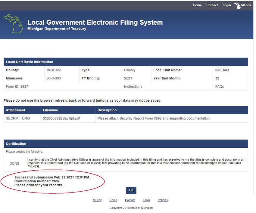Click the Successful submission timestamp line
The image size is (256, 213).
coord(52,177)
